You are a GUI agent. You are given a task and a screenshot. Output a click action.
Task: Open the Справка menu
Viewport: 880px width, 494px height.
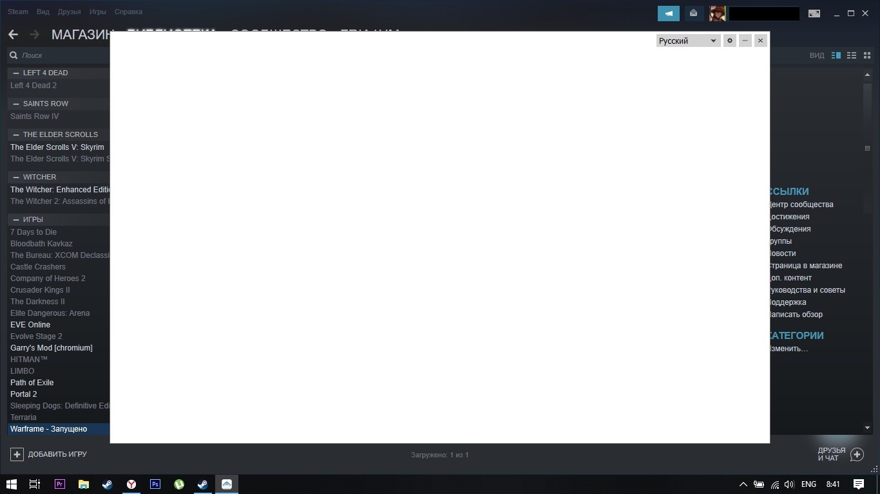(x=128, y=12)
